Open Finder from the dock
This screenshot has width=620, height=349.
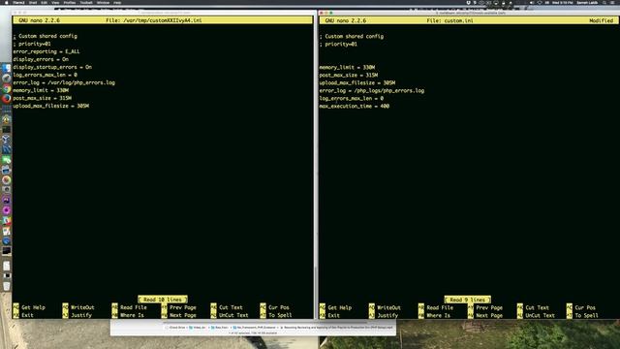click(7, 68)
